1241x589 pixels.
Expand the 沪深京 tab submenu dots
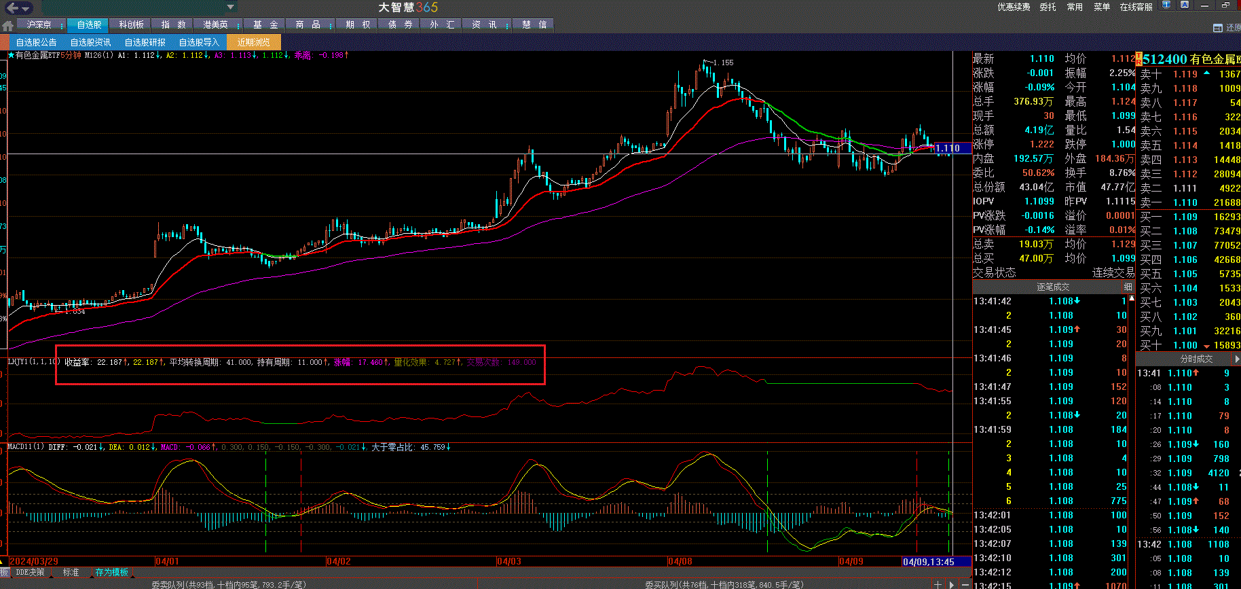(62, 26)
